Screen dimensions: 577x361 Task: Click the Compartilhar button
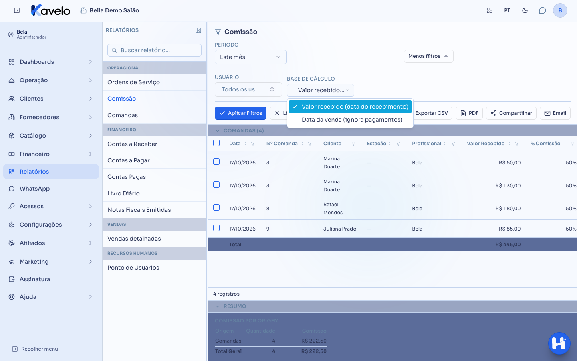(x=511, y=113)
